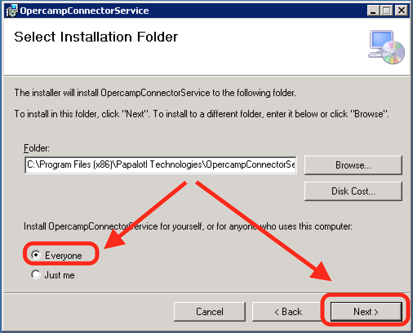Click the "Select Installation Folder" heading
The height and width of the screenshot is (333, 413).
(96, 37)
